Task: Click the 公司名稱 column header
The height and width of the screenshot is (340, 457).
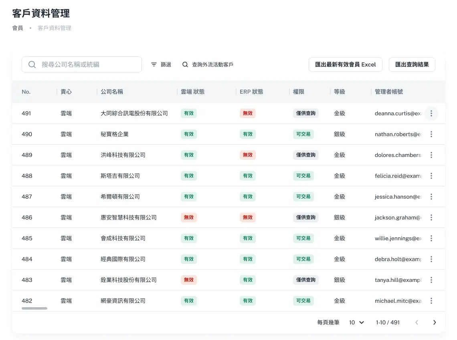Action: point(111,92)
